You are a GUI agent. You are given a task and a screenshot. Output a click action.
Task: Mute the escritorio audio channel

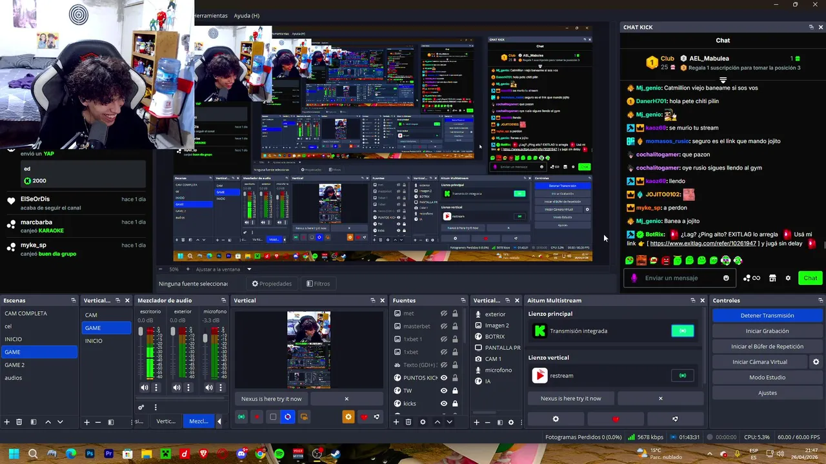144,387
